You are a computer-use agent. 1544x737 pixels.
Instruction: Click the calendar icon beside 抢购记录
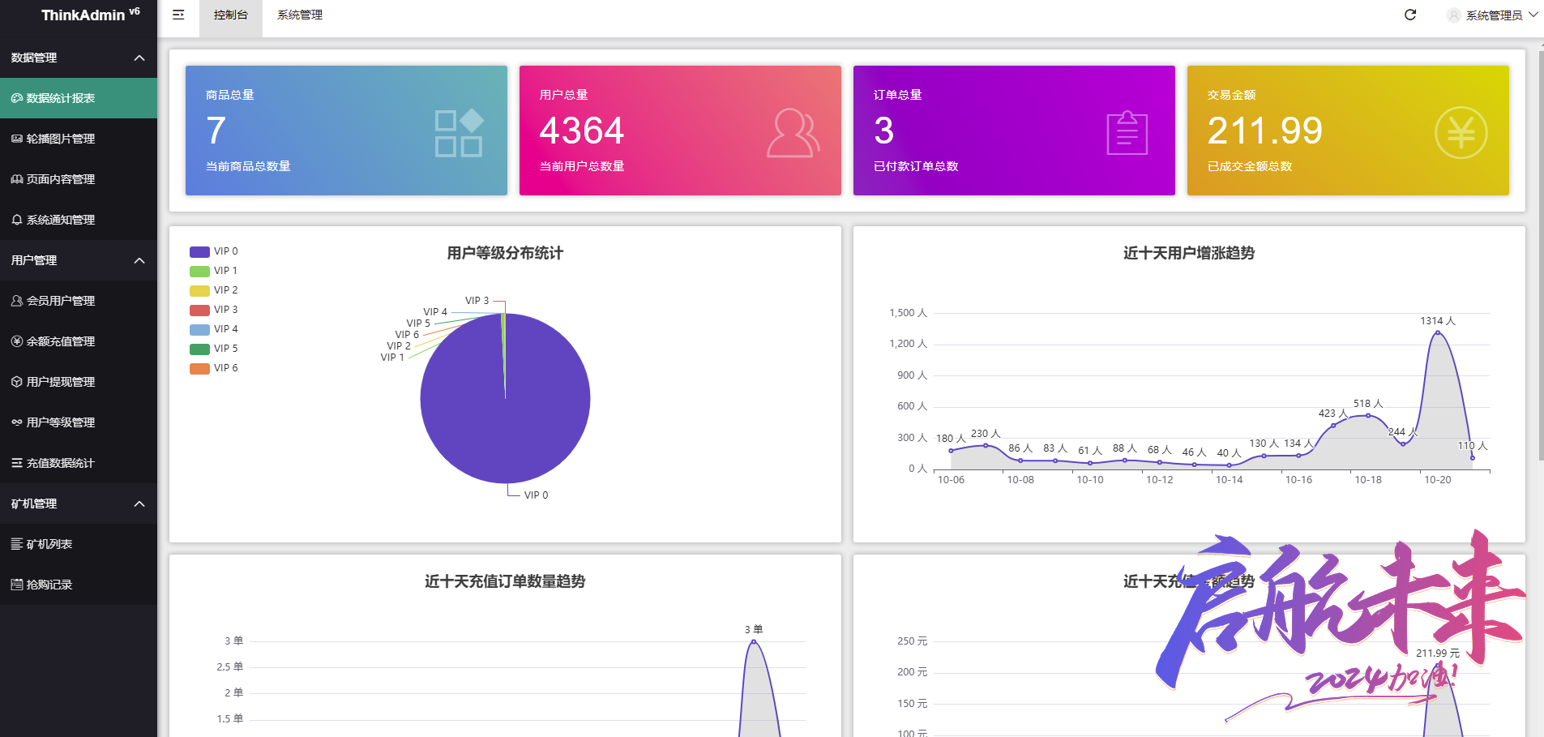[x=17, y=585]
